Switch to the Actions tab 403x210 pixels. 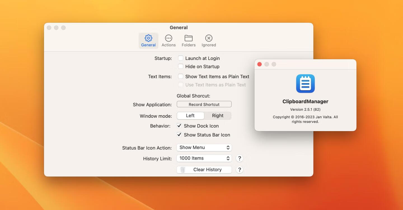(x=168, y=41)
